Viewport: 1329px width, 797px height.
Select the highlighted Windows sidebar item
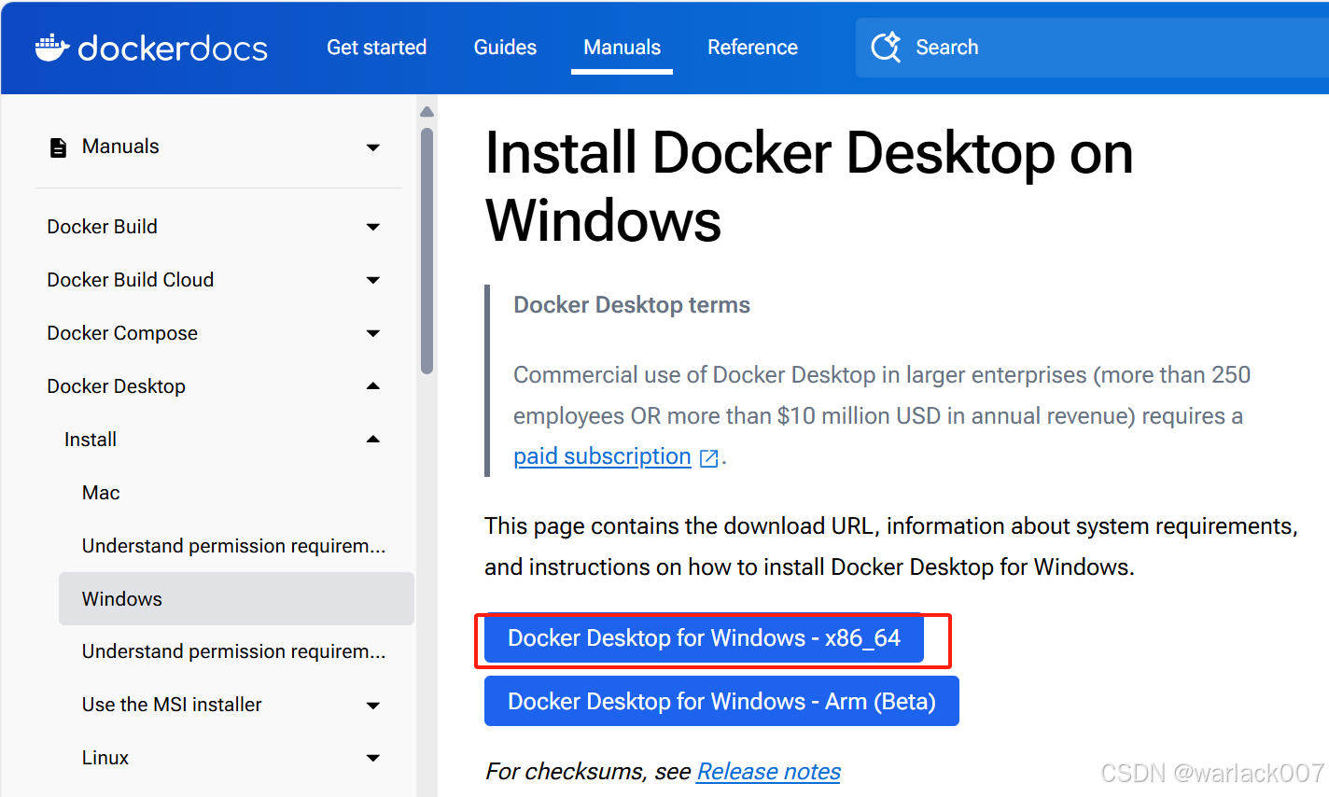pos(236,598)
